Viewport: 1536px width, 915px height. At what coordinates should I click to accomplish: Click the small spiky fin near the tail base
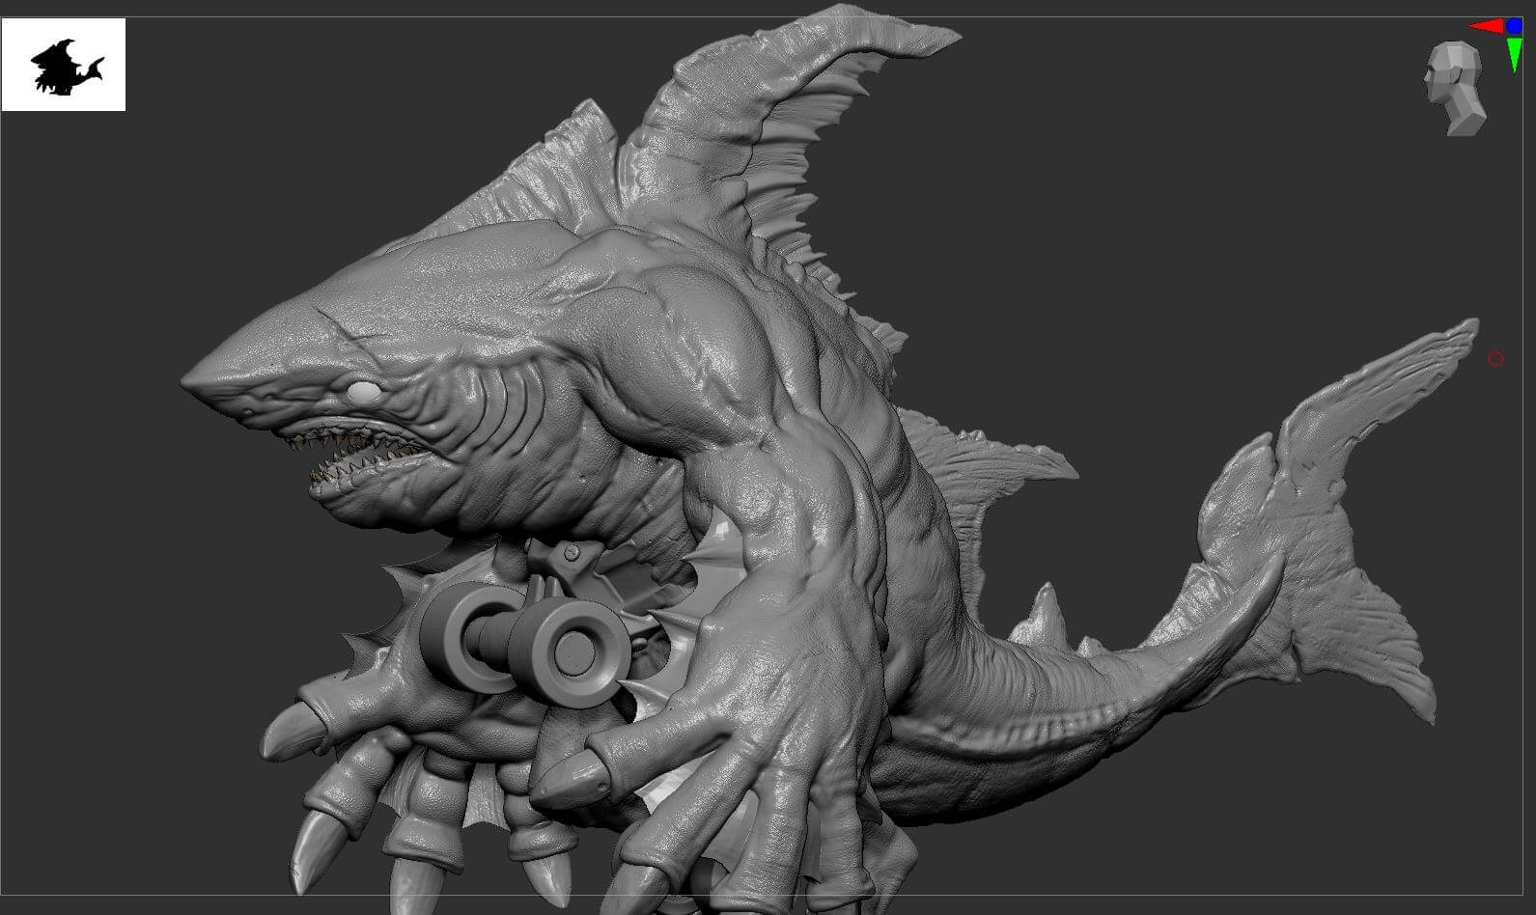(1045, 610)
